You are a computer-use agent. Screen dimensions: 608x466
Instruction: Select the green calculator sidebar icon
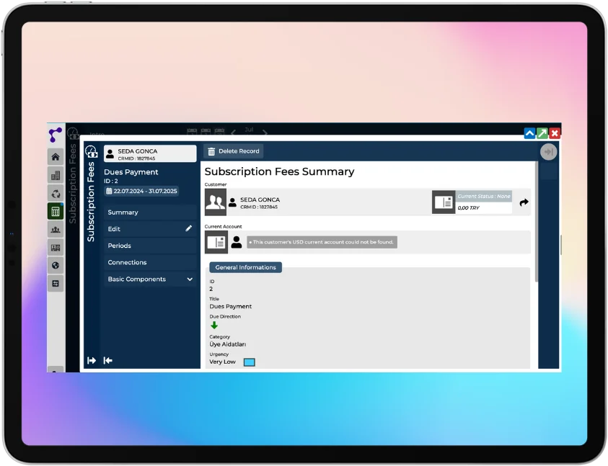56,211
